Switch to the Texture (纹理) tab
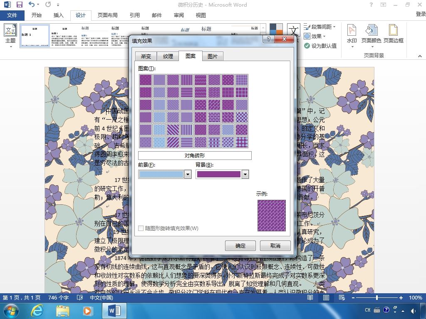426x319 pixels. tap(168, 56)
